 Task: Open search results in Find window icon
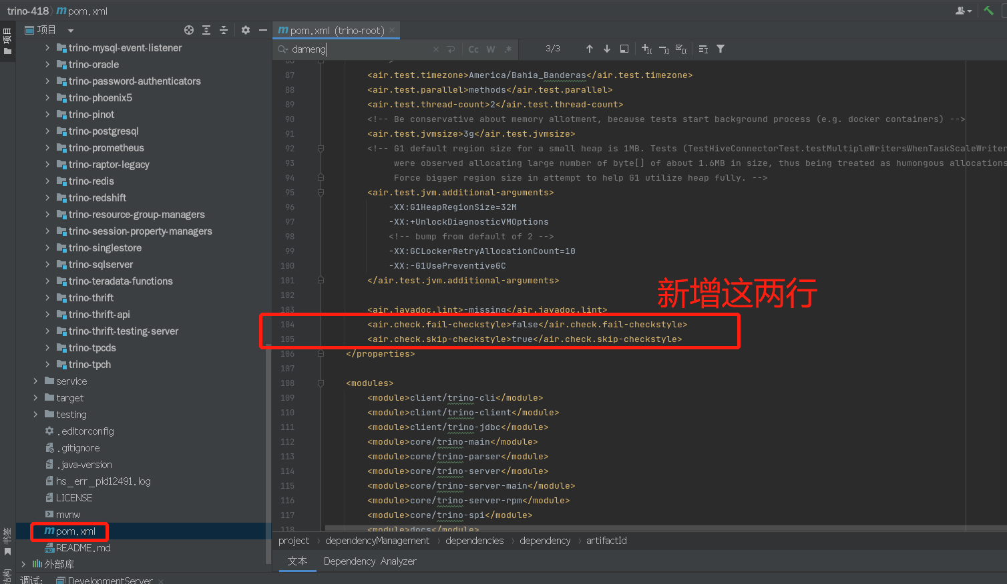click(624, 49)
